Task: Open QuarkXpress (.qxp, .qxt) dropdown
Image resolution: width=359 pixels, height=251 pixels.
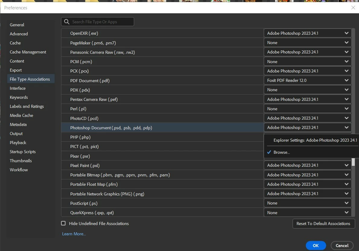Action: tap(307, 213)
